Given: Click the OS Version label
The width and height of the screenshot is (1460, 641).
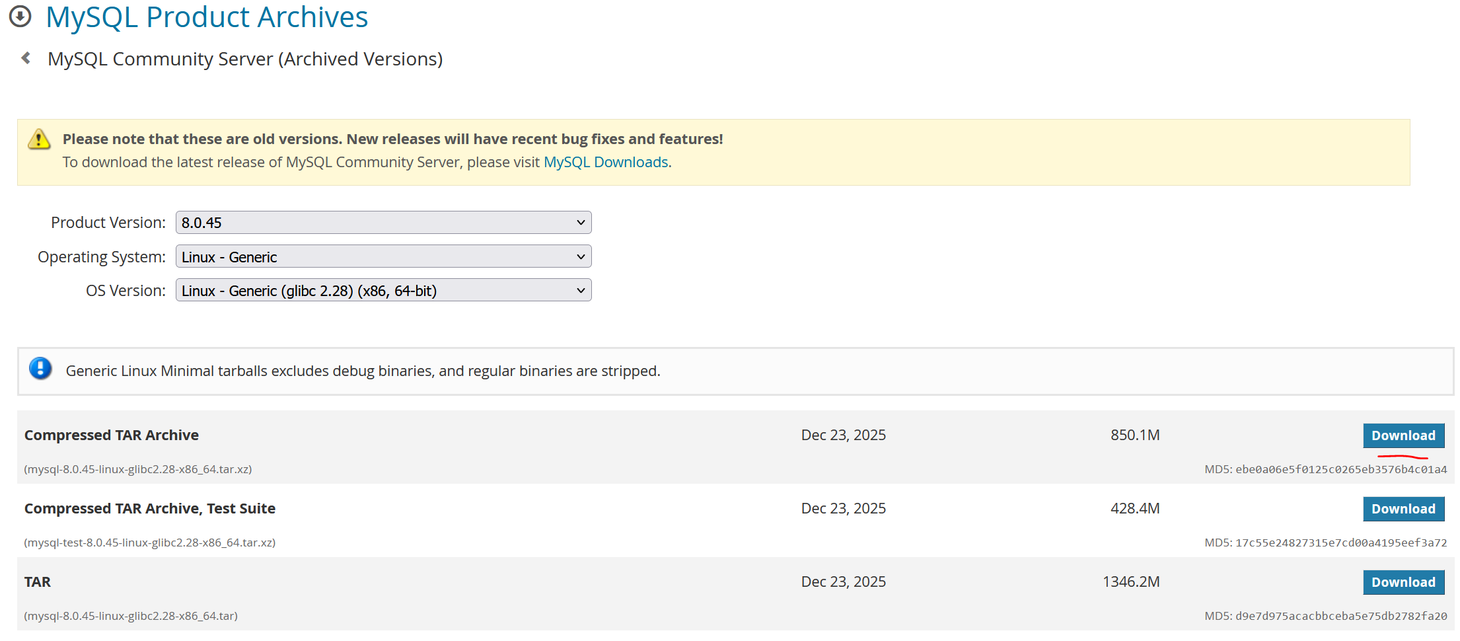Looking at the screenshot, I should click(126, 290).
